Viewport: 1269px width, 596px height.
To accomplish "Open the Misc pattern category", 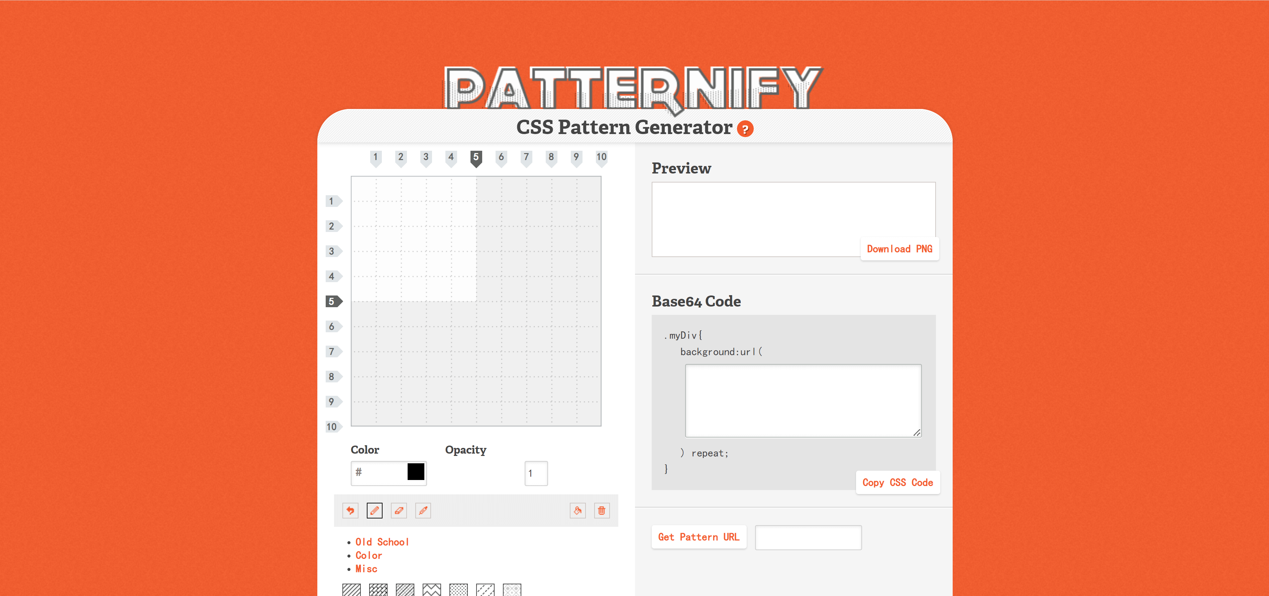I will click(x=366, y=569).
